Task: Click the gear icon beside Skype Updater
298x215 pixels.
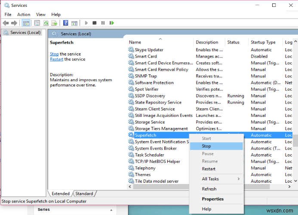Action: pyautogui.click(x=131, y=49)
